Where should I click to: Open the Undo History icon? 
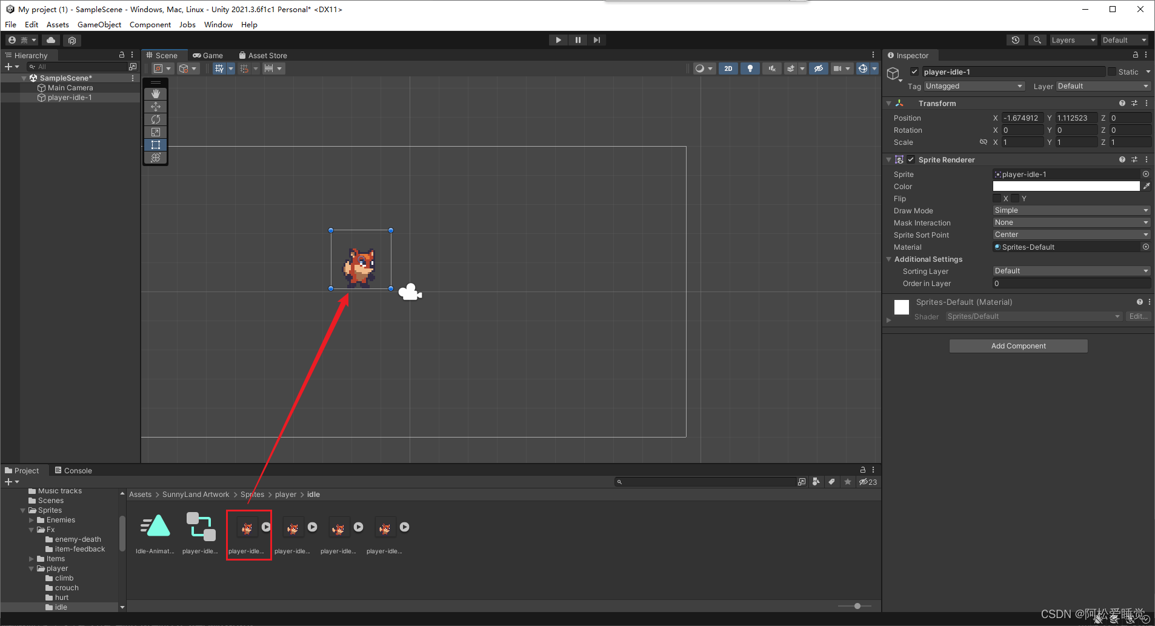tap(1016, 40)
